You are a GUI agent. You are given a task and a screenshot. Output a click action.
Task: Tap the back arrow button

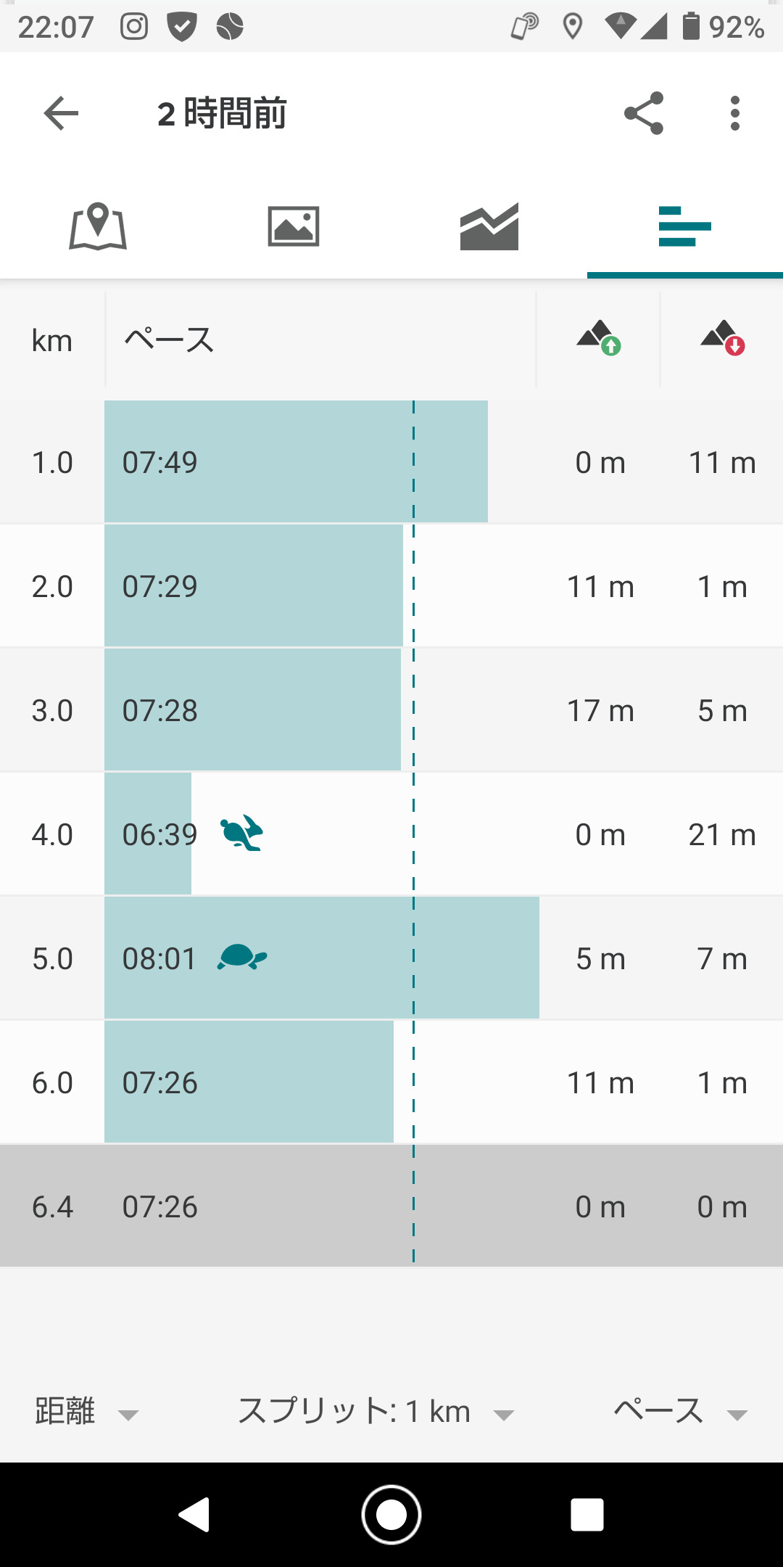61,114
